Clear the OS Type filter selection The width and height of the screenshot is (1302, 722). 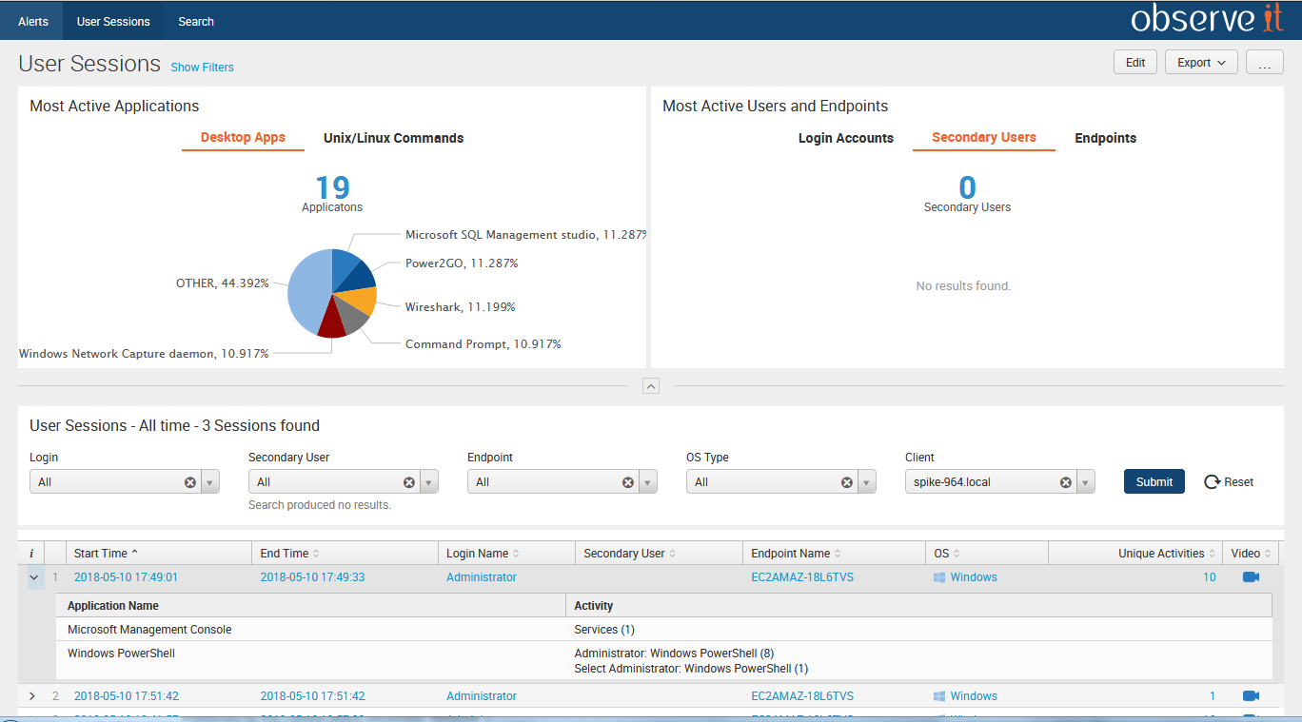point(847,482)
